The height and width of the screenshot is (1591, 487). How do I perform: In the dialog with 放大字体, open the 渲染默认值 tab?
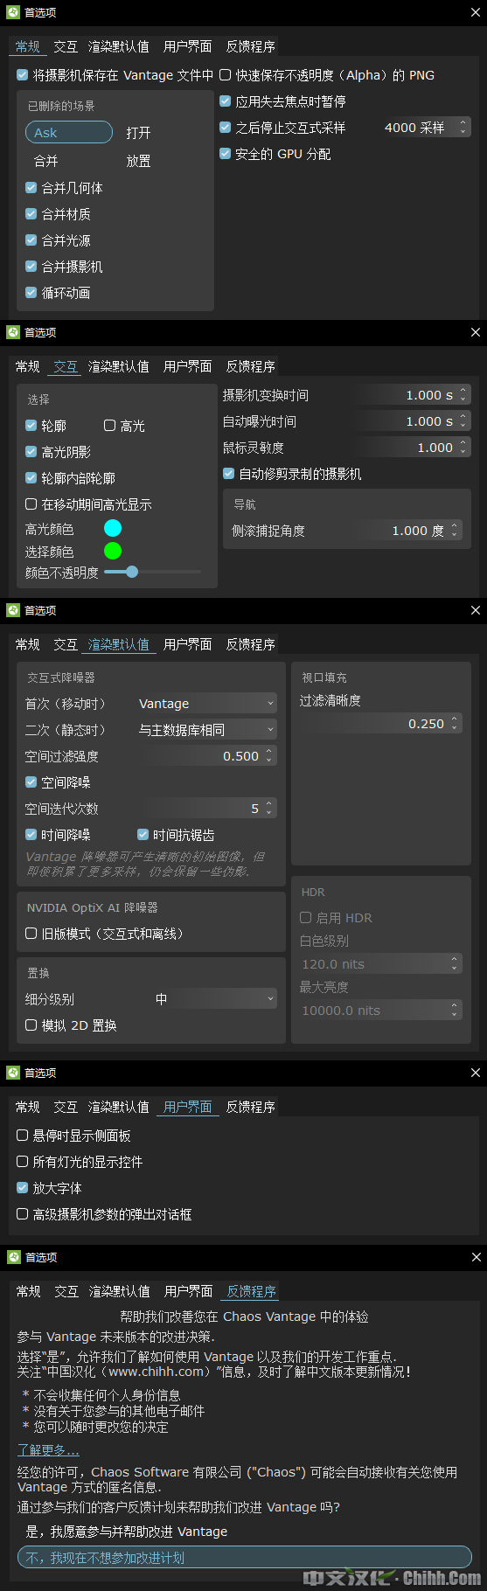point(119,1107)
